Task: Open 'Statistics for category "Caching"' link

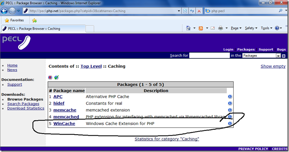Action: [167, 139]
